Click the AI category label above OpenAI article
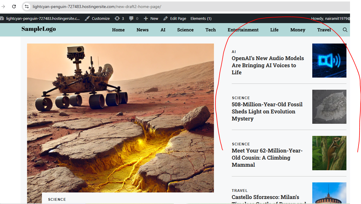361x204 pixels. pos(234,52)
